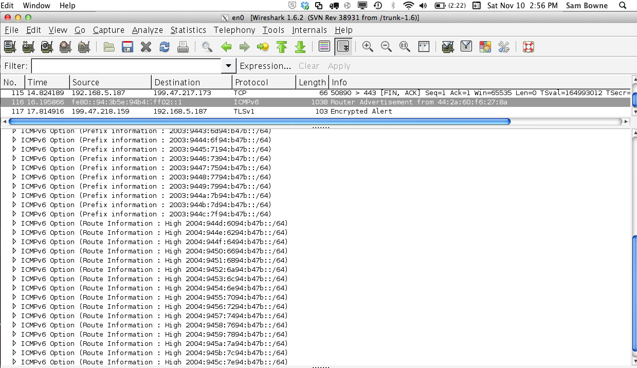Expand Prefix information 2003:944c:7f94:b47b::/64 option
The image size is (637, 368).
point(15,214)
